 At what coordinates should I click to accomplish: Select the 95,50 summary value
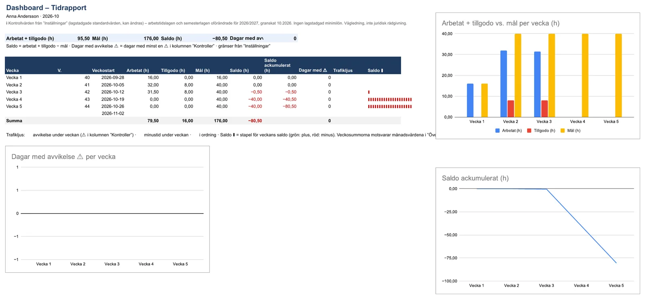[83, 38]
